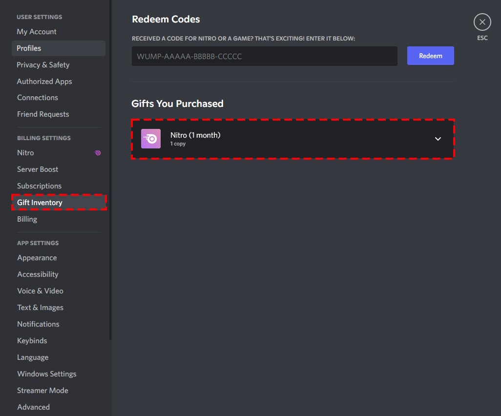Open Voice & Video settings

pos(40,291)
